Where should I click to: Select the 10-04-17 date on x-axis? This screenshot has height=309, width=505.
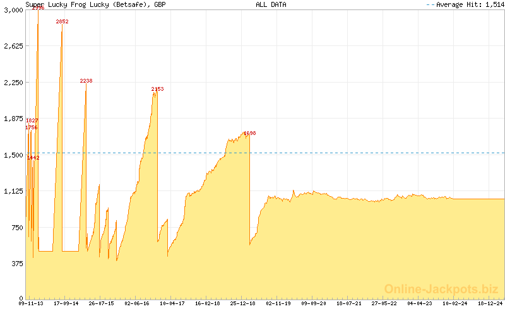[x=172, y=303]
